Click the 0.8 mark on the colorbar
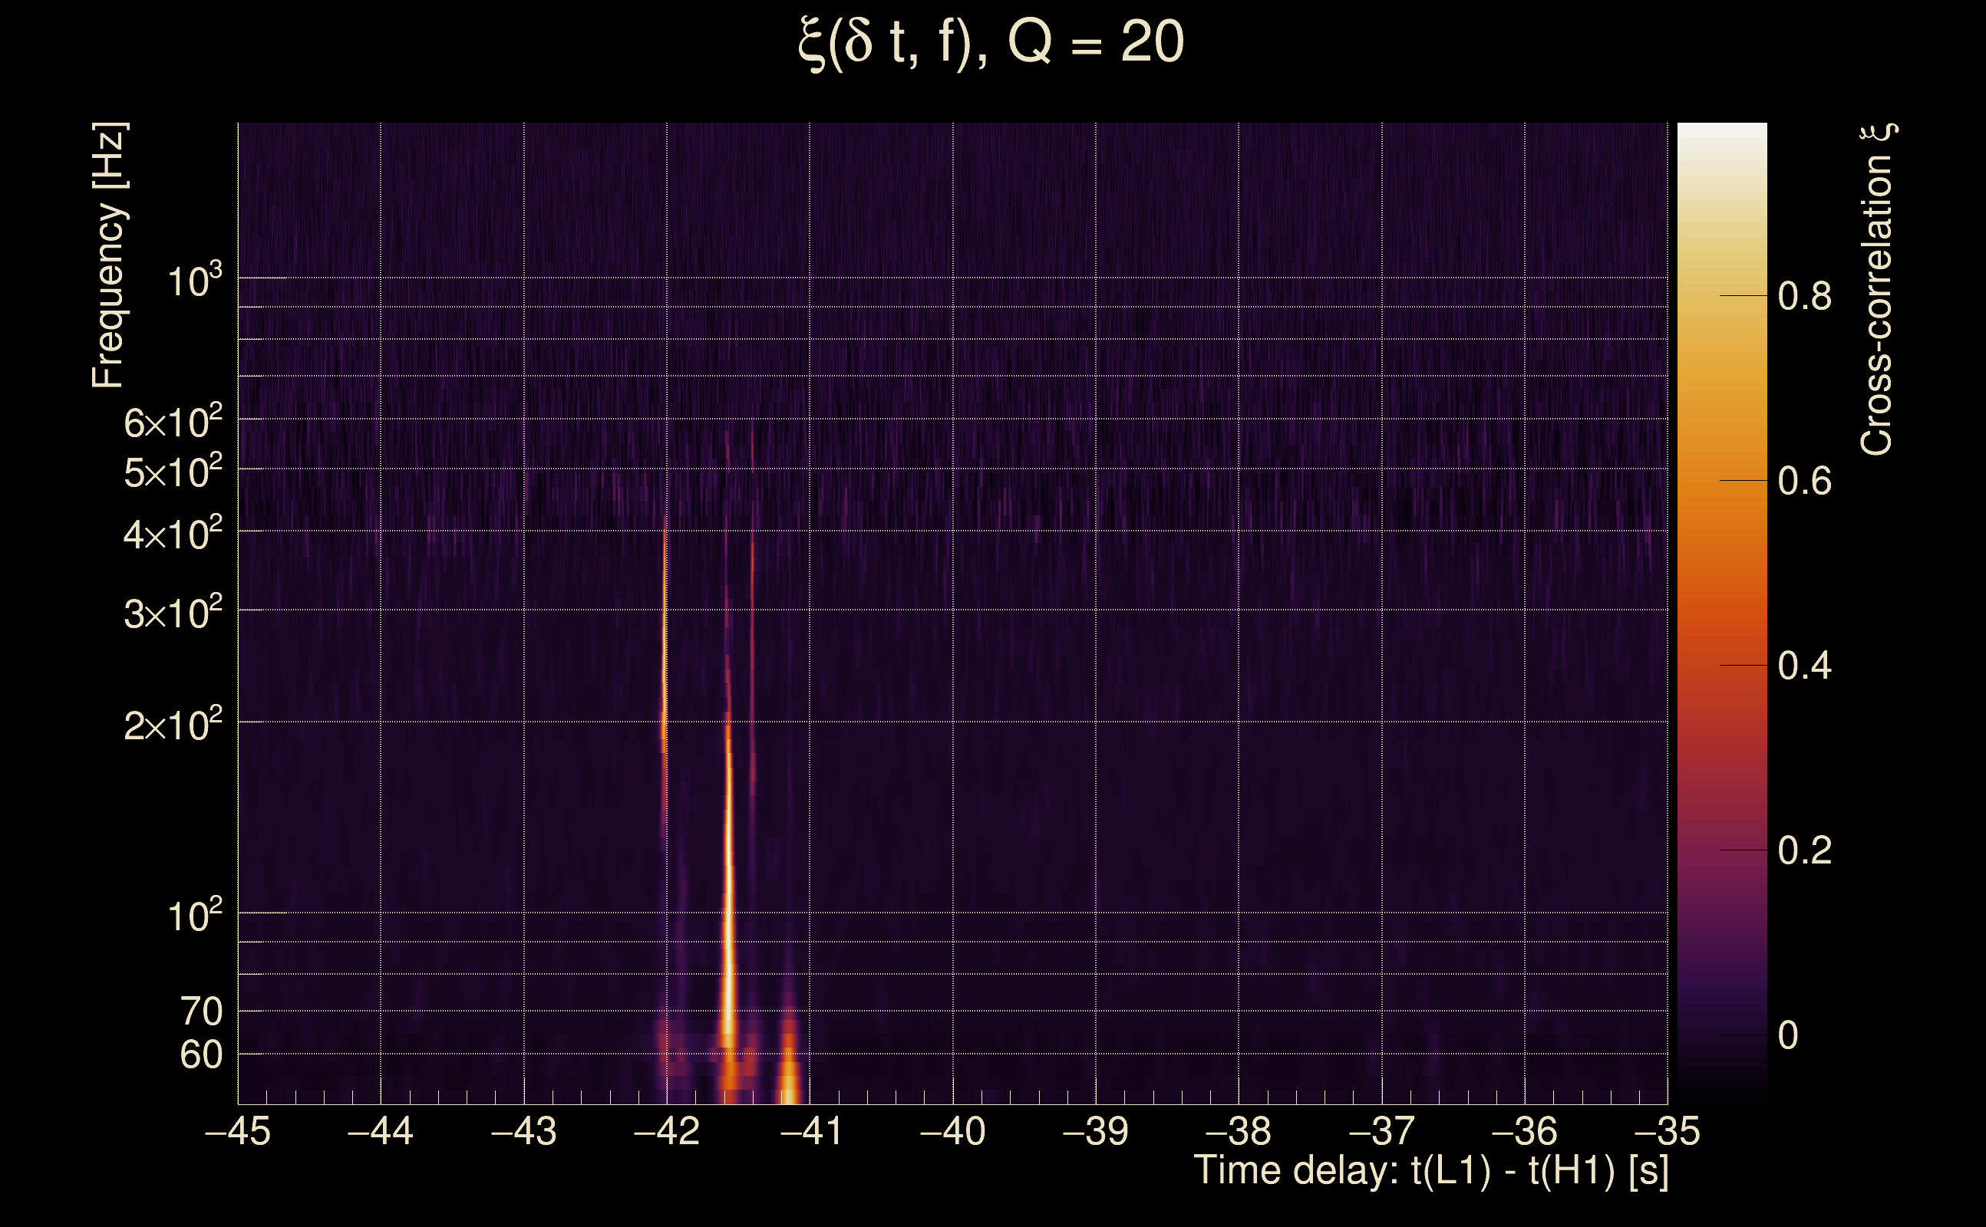 pos(1804,296)
